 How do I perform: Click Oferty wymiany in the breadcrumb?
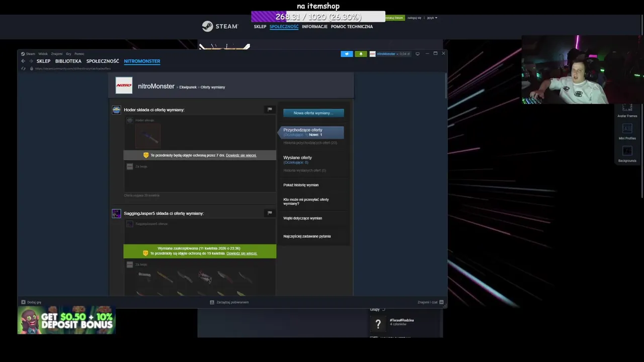click(213, 87)
